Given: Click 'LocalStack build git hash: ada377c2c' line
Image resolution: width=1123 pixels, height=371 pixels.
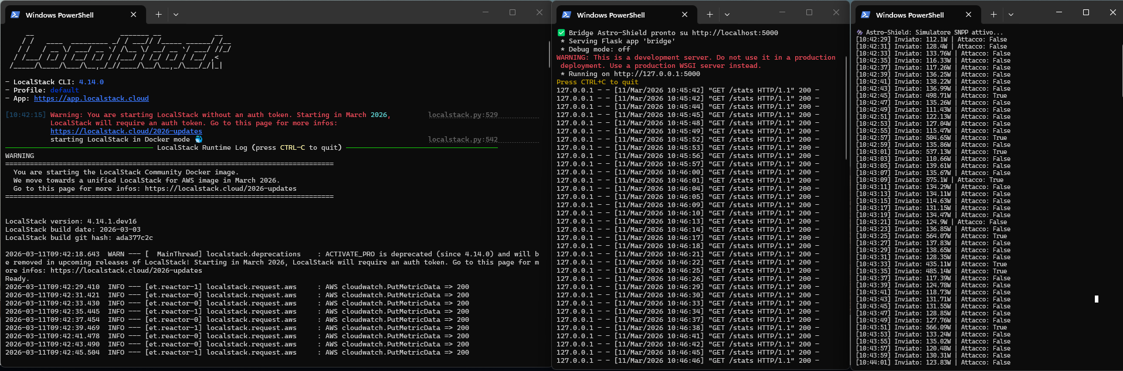Looking at the screenshot, I should click(79, 238).
